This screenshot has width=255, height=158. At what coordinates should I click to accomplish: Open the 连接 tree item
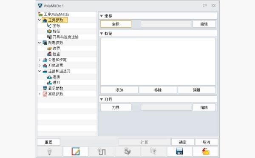(54, 77)
